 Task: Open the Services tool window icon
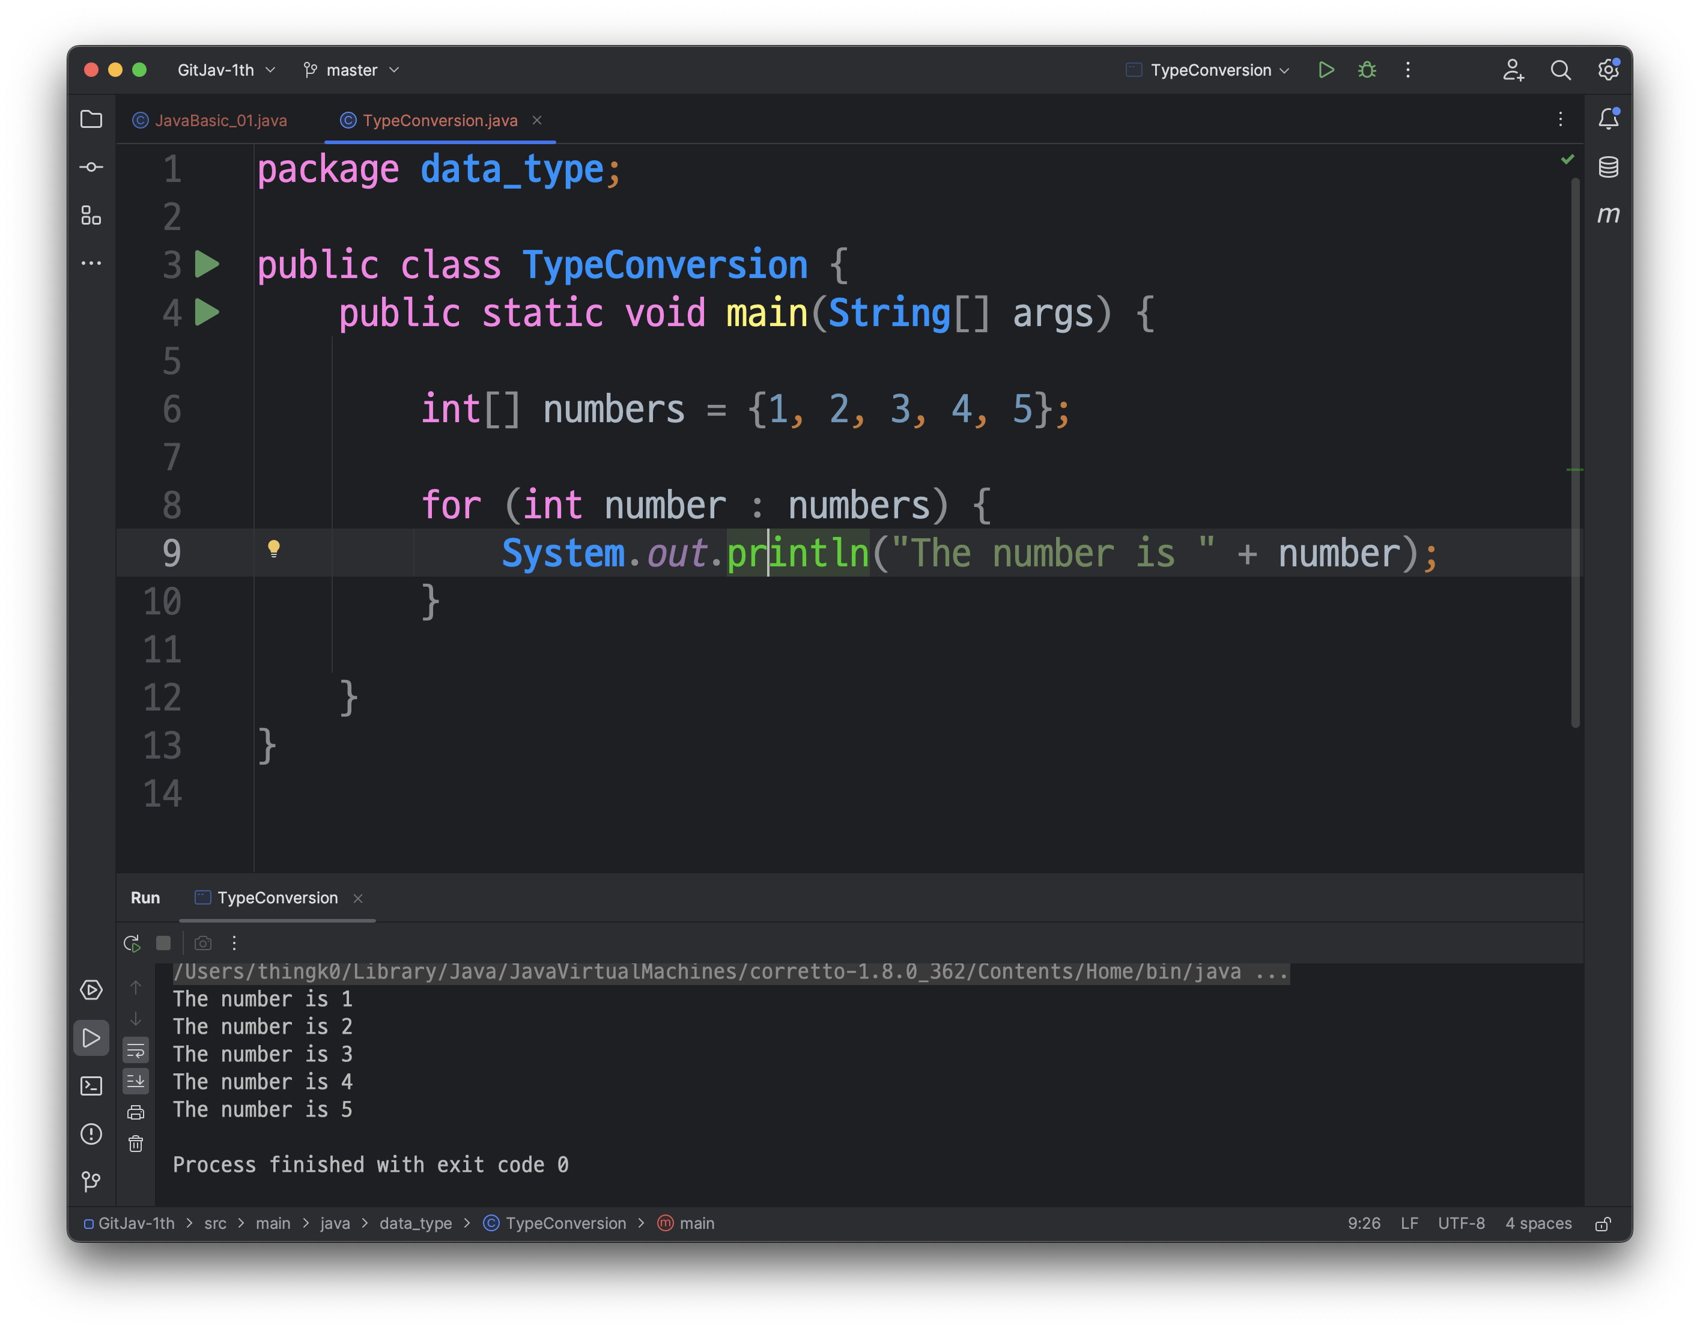click(91, 990)
